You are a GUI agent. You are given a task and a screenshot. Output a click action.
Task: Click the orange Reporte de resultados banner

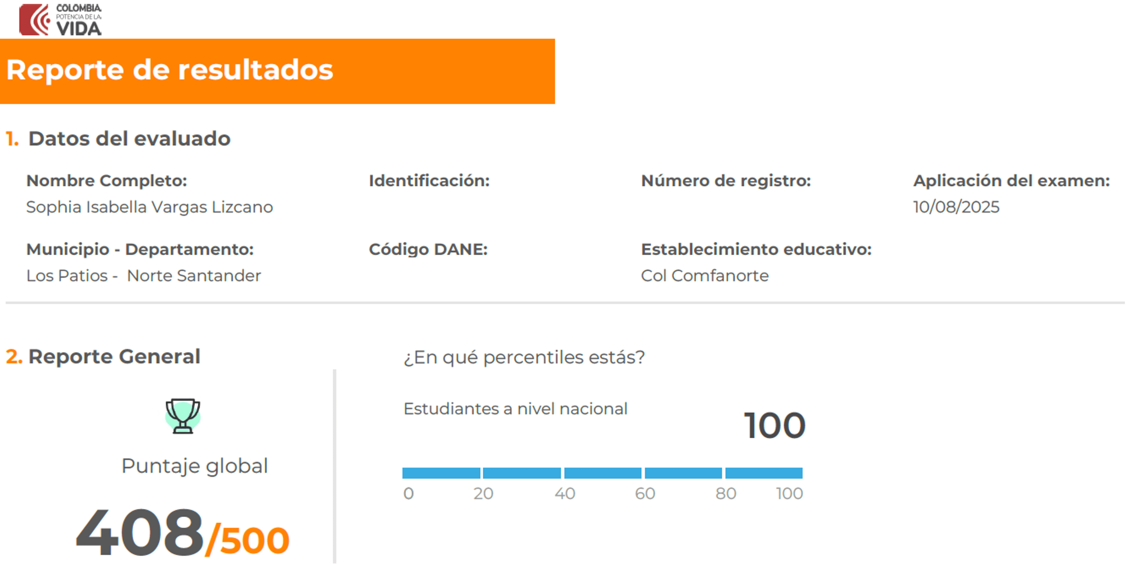[277, 71]
